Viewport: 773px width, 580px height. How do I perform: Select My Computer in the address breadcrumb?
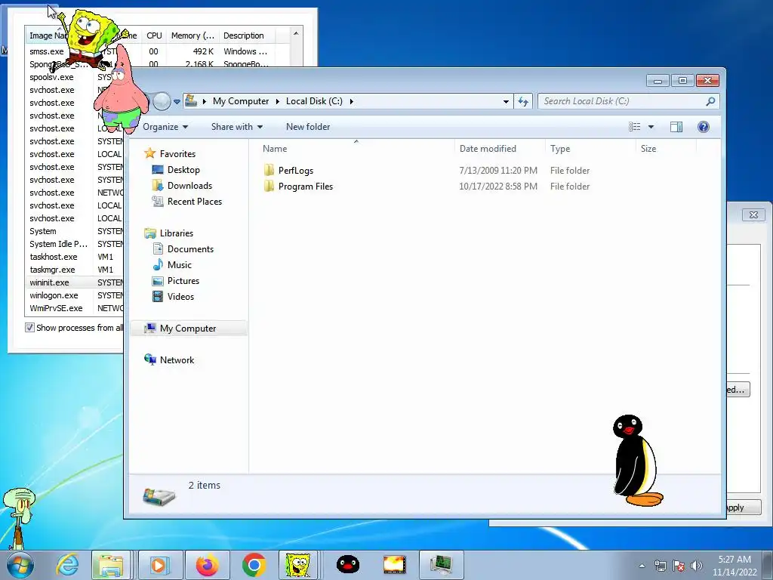tap(241, 101)
